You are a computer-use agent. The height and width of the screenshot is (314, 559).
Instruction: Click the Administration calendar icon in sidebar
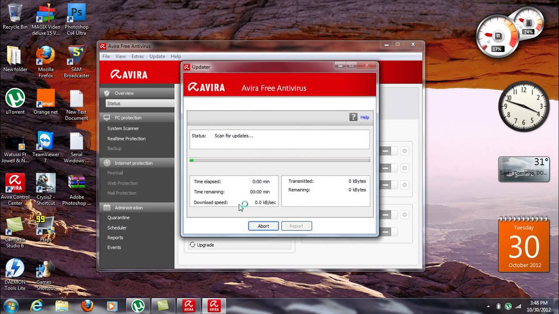(x=107, y=208)
